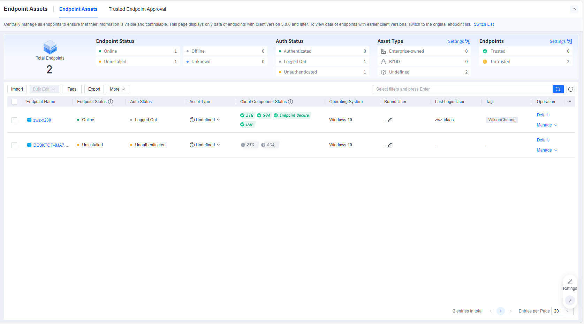Switch to the Endpoint Assets tab

(x=78, y=9)
